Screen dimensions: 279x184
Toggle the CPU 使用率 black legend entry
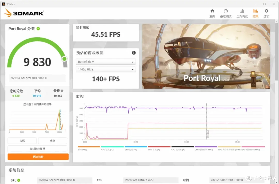coord(182,148)
